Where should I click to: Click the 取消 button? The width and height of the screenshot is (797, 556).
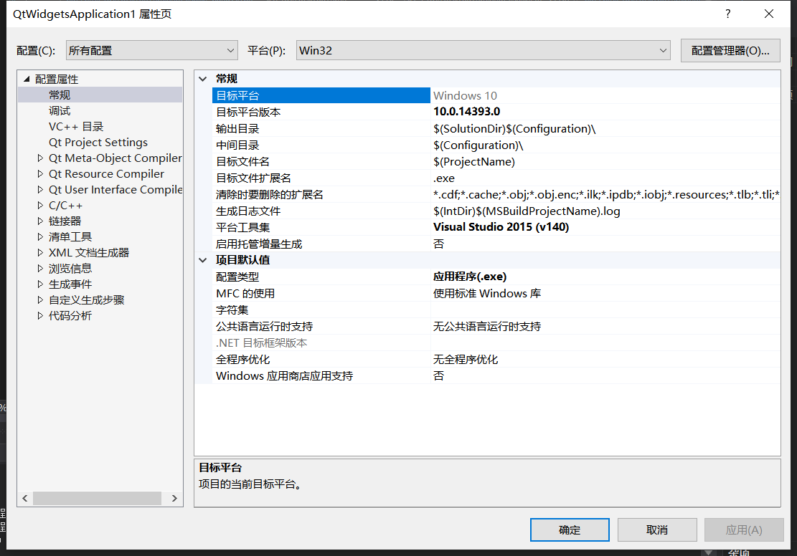(x=656, y=529)
